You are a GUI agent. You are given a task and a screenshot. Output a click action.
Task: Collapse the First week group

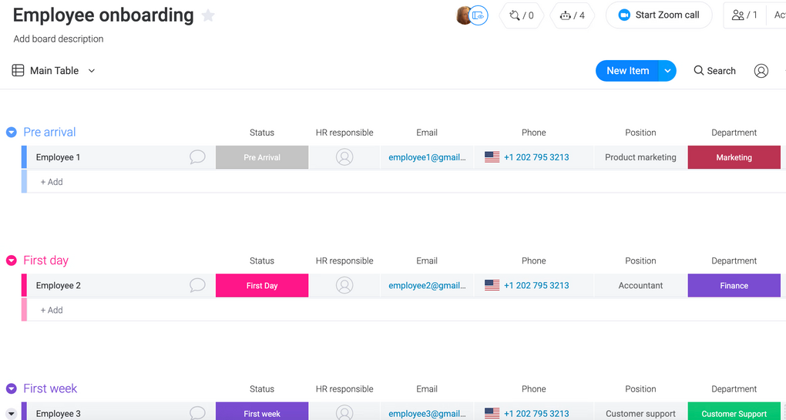click(11, 389)
